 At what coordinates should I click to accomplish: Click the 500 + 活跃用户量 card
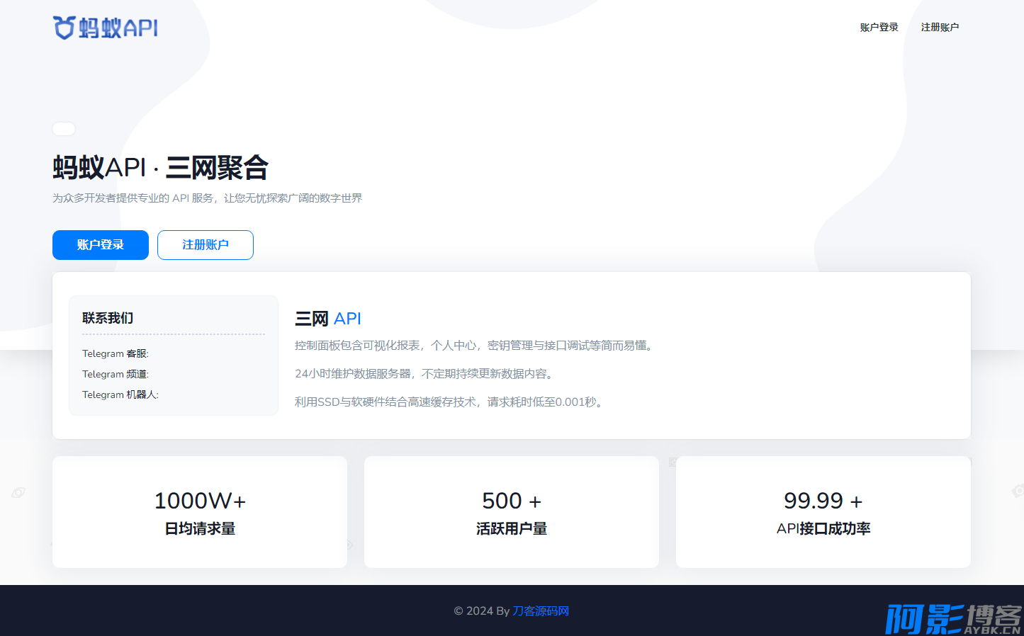pos(512,512)
